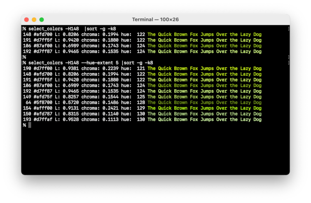Click the dark green sample text in row 64
The height and width of the screenshot is (203, 311).
[x=204, y=102]
